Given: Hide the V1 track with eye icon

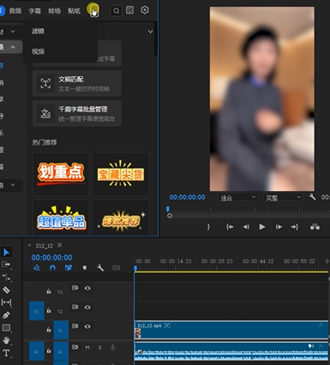Looking at the screenshot, I should tap(87, 326).
